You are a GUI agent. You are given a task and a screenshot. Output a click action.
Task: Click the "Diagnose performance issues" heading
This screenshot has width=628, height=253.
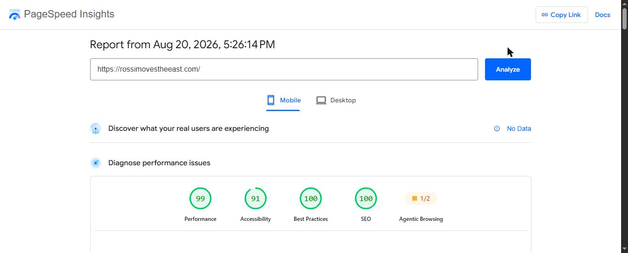(x=159, y=163)
